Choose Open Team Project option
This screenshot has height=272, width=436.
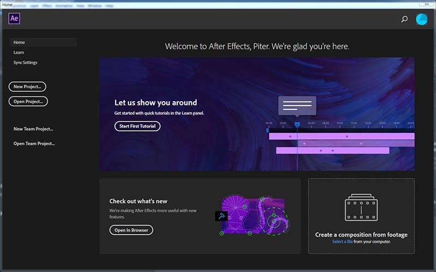click(x=34, y=144)
